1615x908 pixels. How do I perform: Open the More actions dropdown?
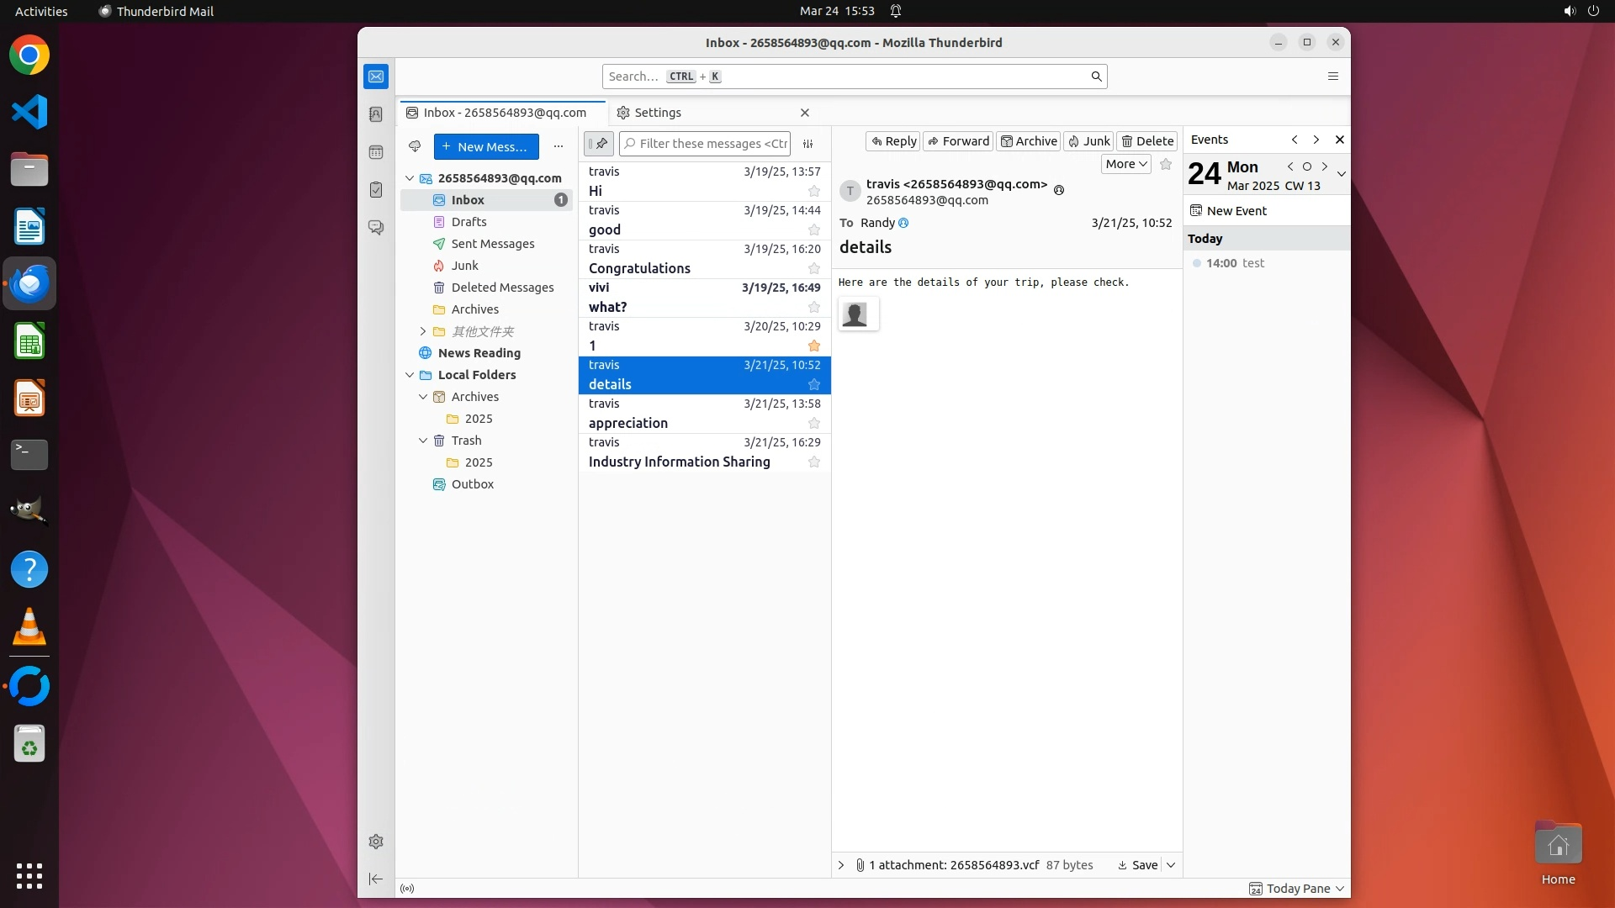1125,165
